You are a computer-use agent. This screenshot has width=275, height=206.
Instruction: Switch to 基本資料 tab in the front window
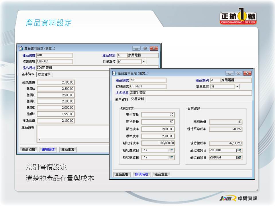[x=121, y=99]
